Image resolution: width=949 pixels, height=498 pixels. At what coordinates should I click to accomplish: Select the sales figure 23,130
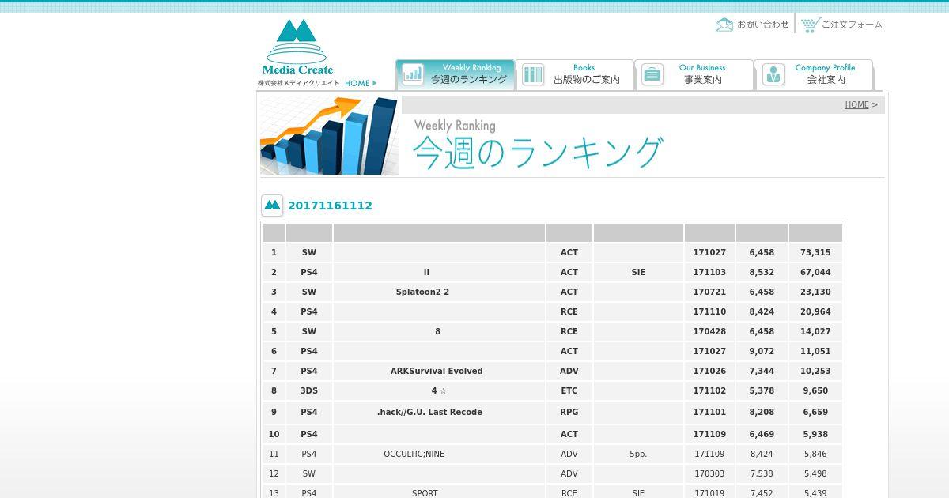[x=815, y=292]
